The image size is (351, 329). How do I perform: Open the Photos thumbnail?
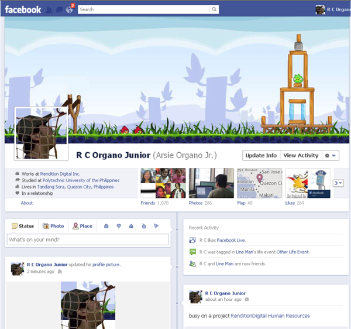pos(211,183)
